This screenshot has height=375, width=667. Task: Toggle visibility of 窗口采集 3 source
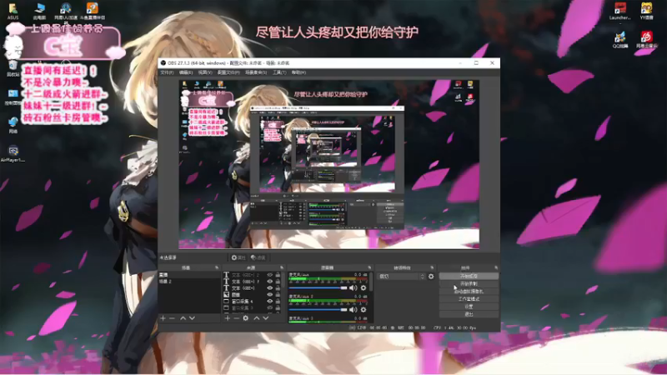click(269, 307)
